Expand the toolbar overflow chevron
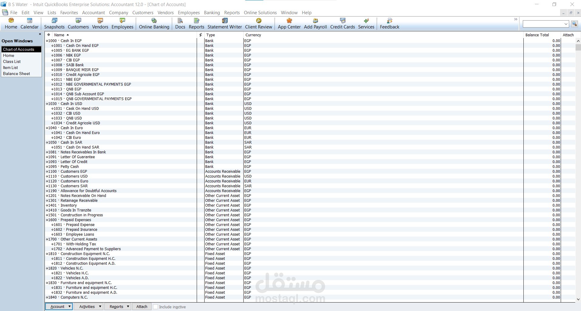The width and height of the screenshot is (581, 311). click(516, 19)
